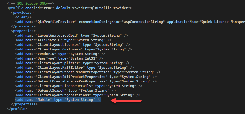The width and height of the screenshot is (245, 114).
Task: Click the clear element under providers
Action: pyautogui.click(x=23, y=17)
